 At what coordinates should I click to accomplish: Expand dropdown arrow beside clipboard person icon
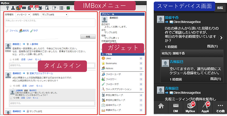pos(50,8)
